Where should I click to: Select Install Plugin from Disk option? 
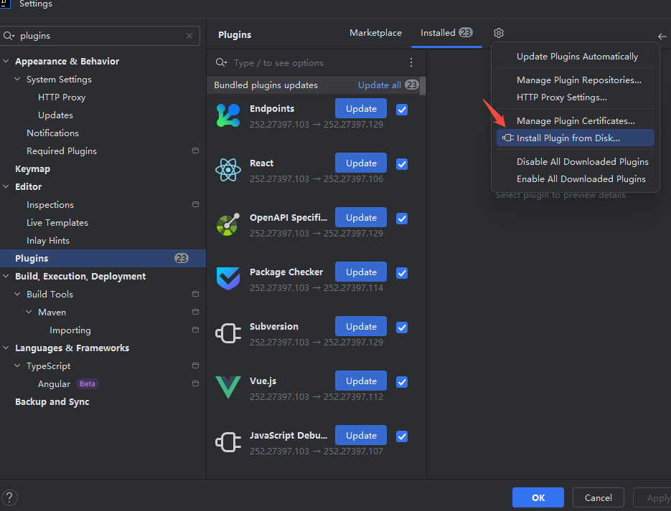pyautogui.click(x=575, y=138)
